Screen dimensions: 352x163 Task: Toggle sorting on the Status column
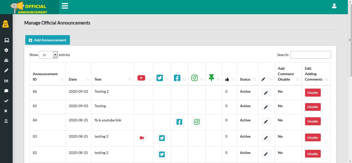click(x=245, y=79)
